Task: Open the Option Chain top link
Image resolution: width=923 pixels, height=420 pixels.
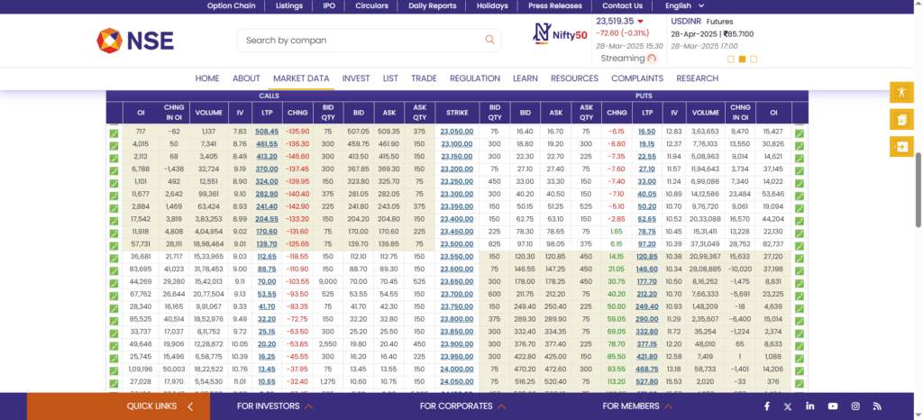Action: pyautogui.click(x=232, y=6)
